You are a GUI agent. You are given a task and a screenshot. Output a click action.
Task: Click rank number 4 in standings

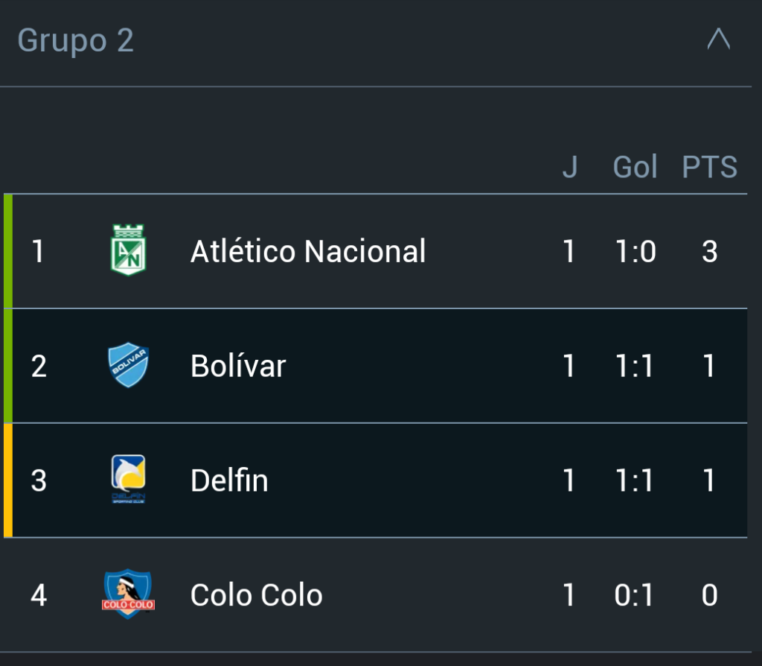click(39, 595)
